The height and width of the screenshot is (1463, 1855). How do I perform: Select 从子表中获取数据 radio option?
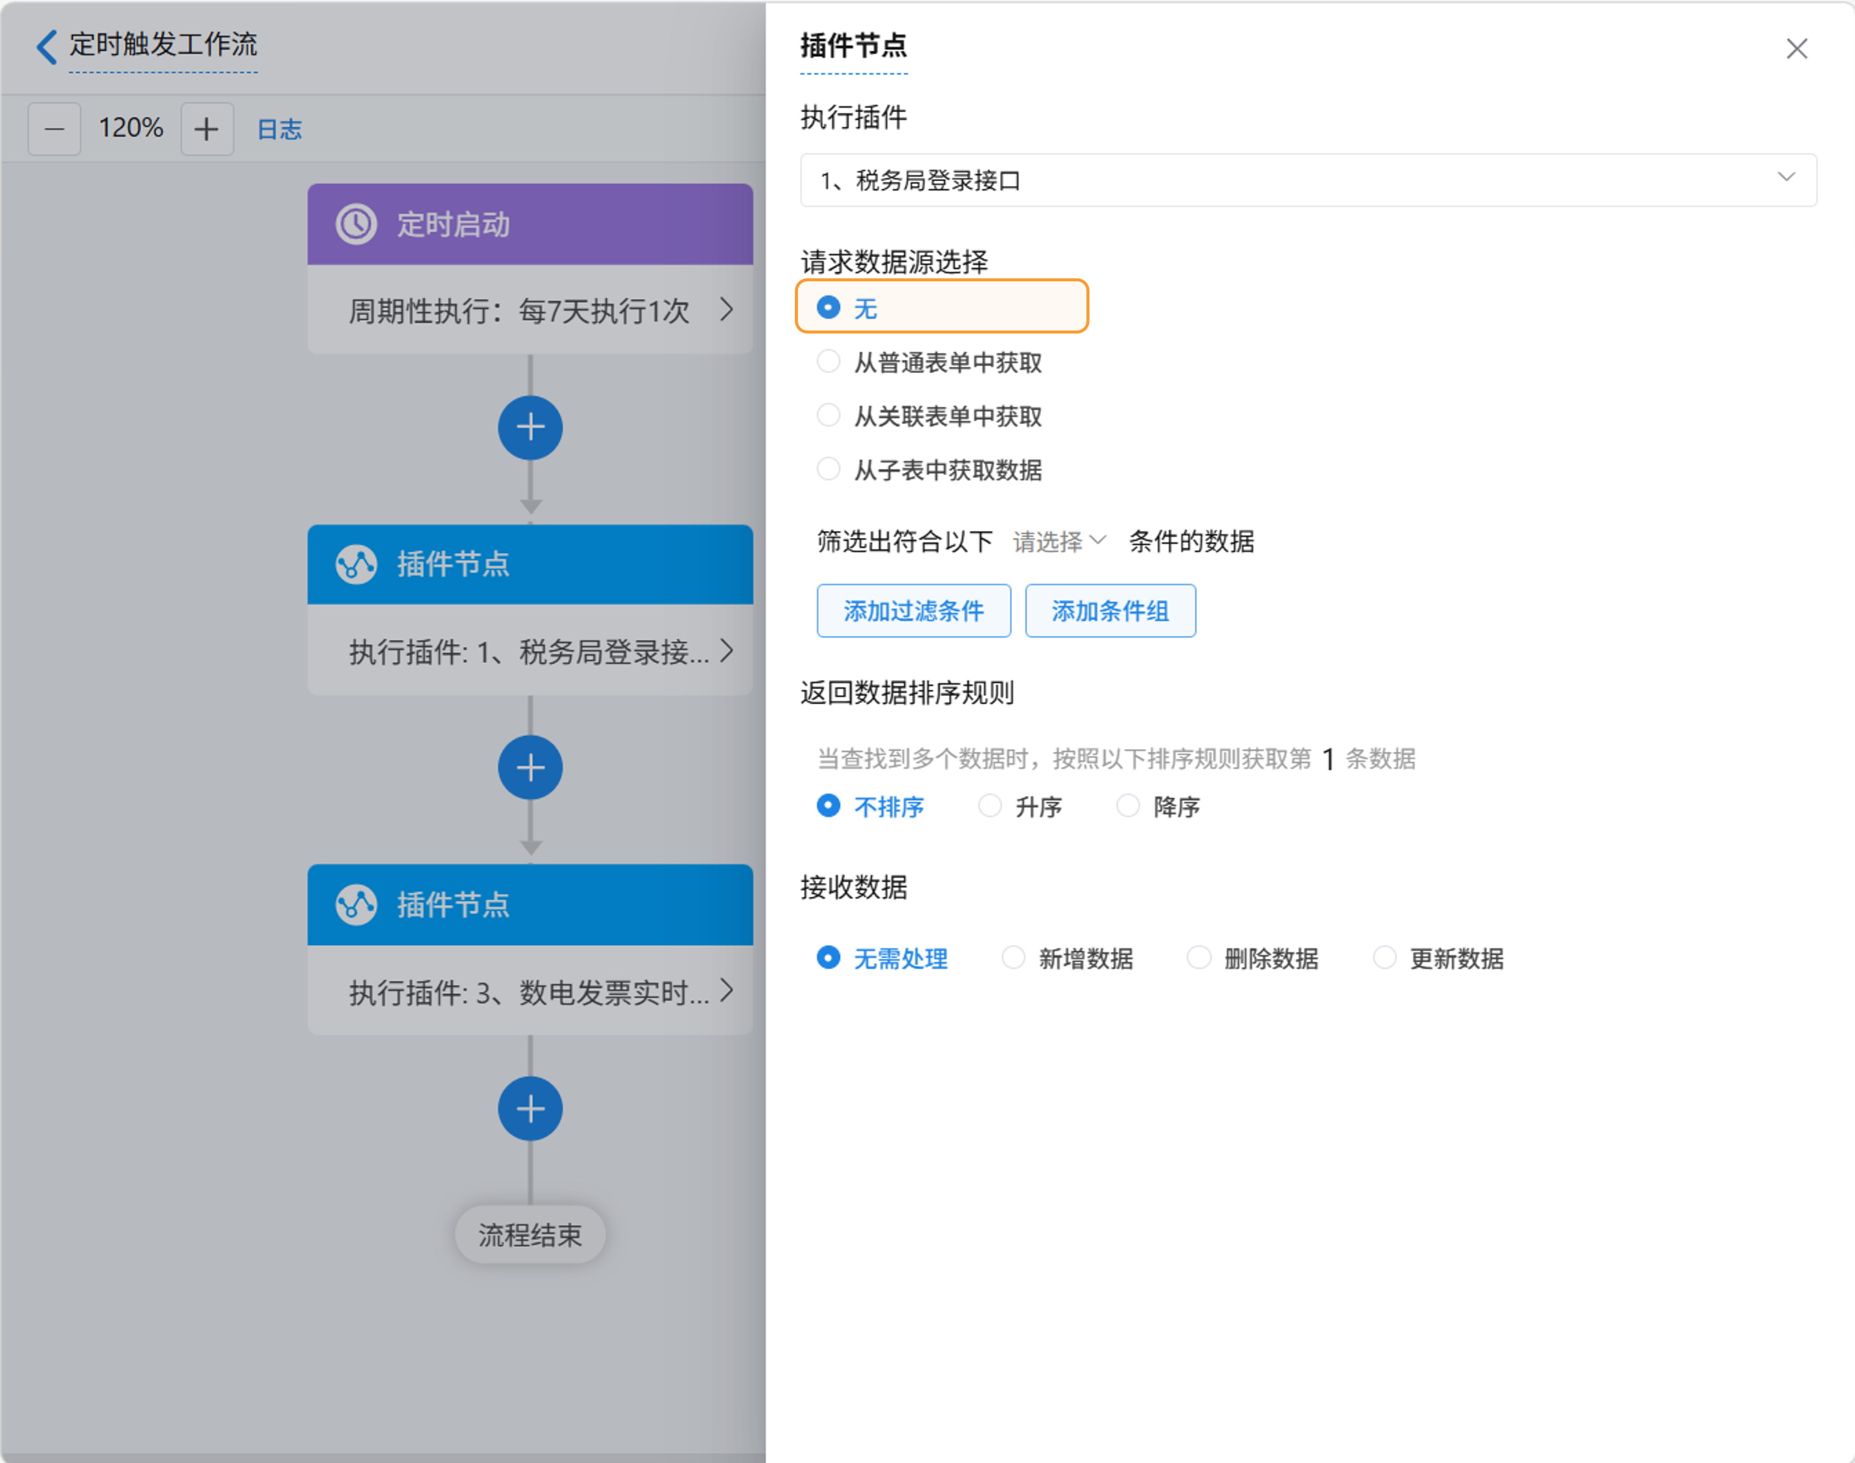(x=828, y=470)
